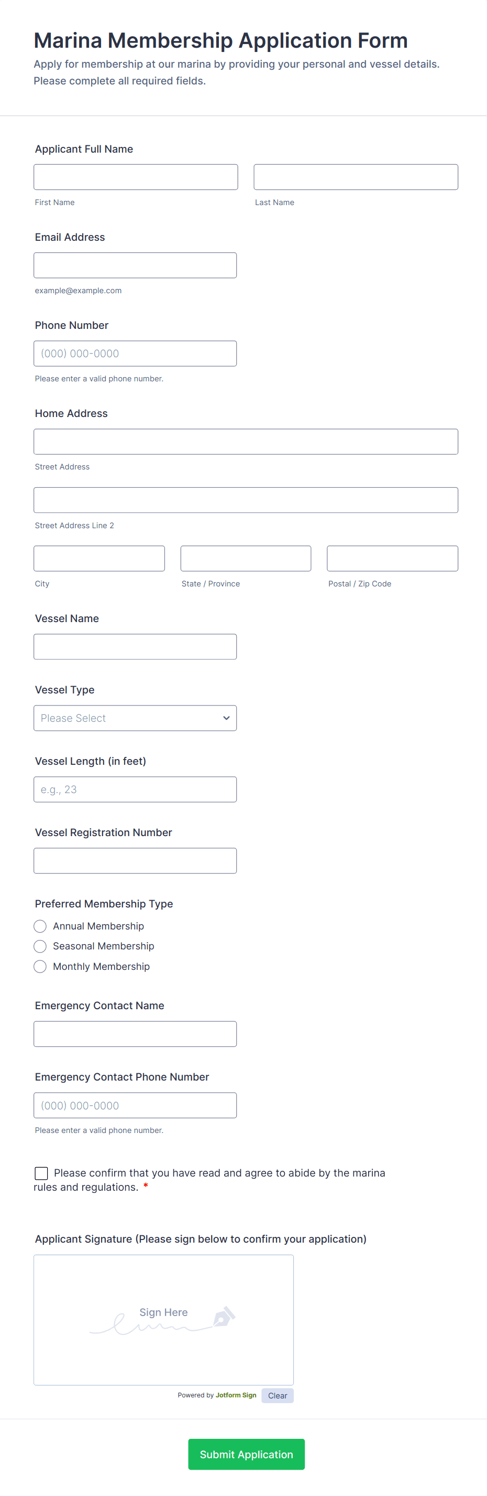Click into the Email Address field
487x1496 pixels.
[135, 265]
